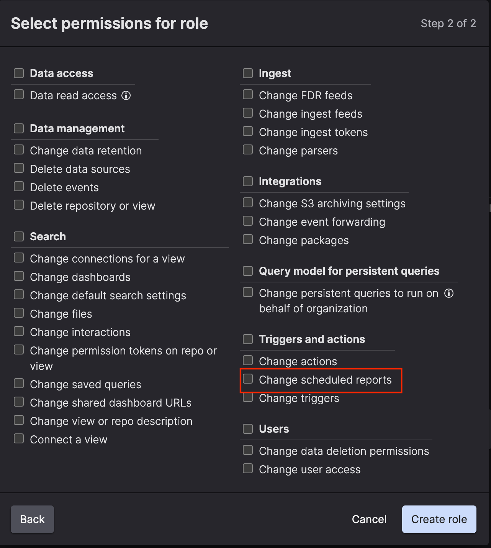Enable Data read access checkbox
The width and height of the screenshot is (491, 548).
(19, 95)
